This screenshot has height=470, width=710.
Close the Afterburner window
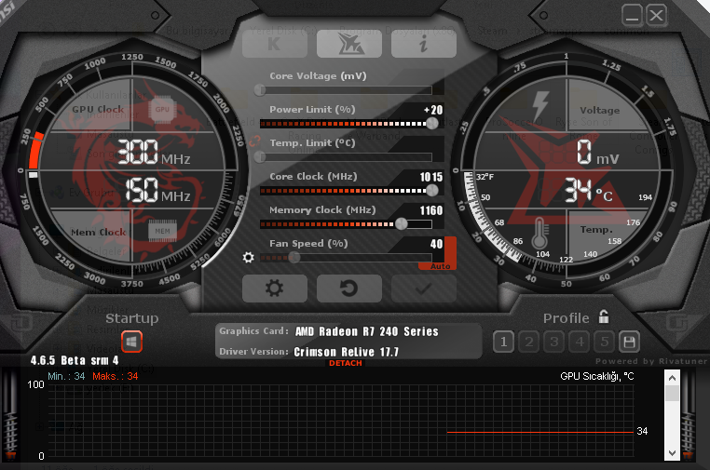[x=656, y=16]
